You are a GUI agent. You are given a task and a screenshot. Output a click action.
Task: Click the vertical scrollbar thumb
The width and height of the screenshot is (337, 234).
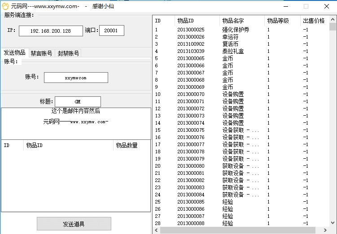pos(333,26)
